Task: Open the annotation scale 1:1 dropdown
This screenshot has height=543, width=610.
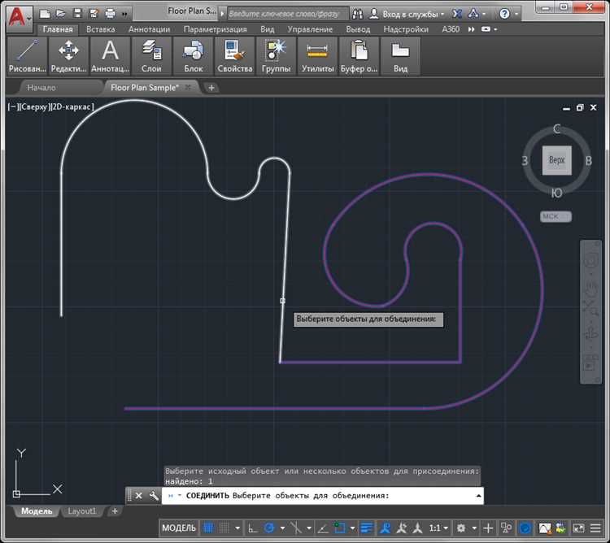Action: (438, 528)
